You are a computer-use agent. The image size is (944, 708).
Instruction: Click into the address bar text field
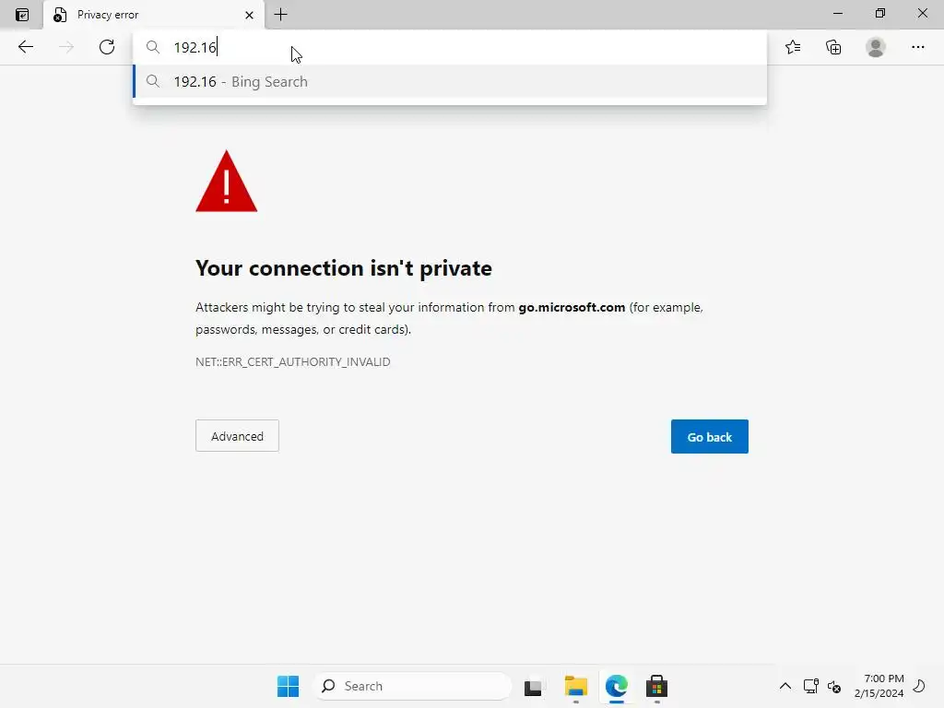click(x=461, y=47)
